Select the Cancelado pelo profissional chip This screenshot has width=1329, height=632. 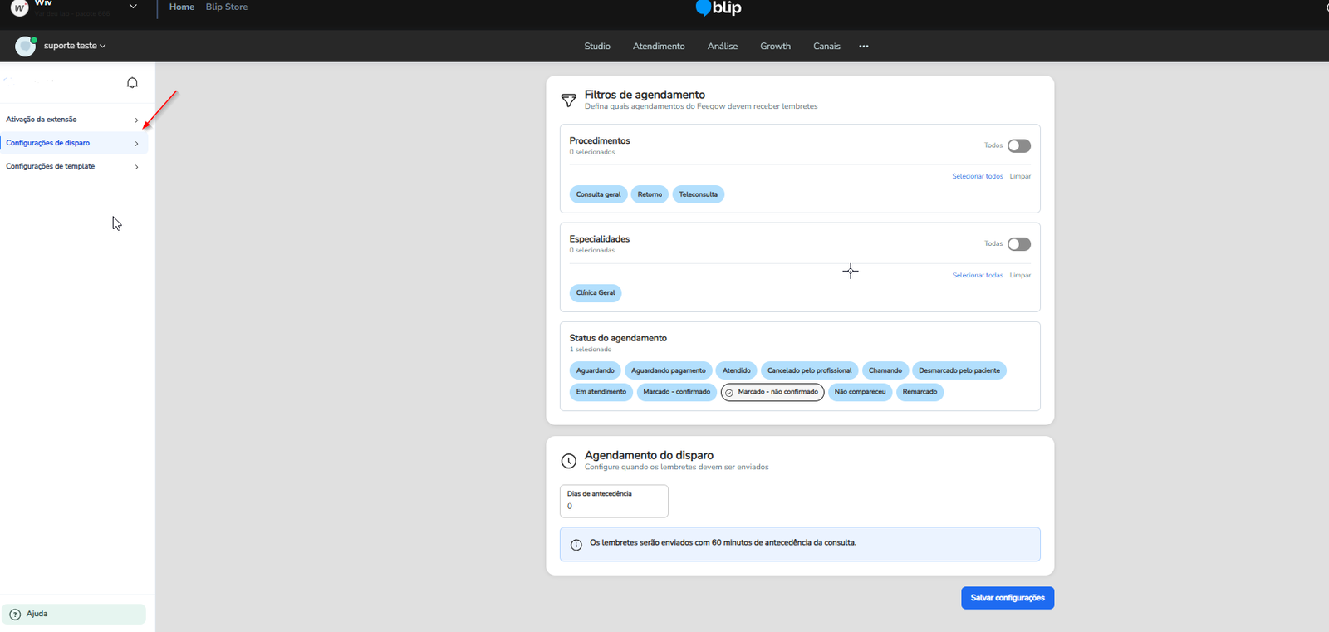tap(809, 371)
